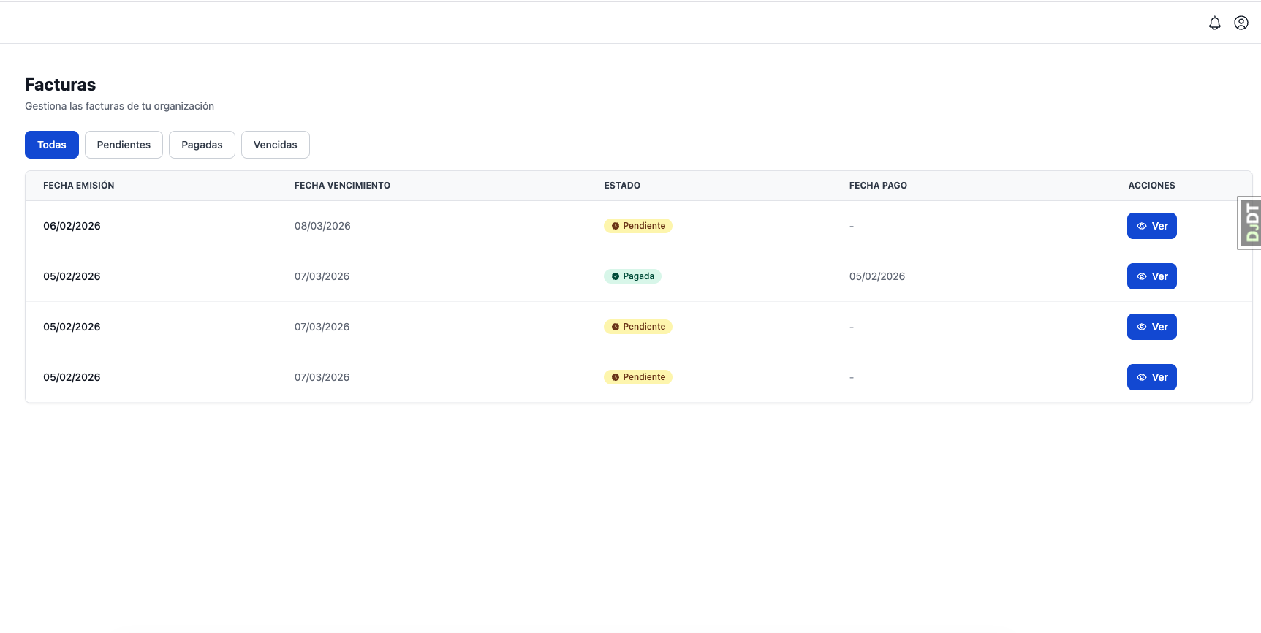
Task: Click Ver on the third invoice row
Action: (1151, 327)
